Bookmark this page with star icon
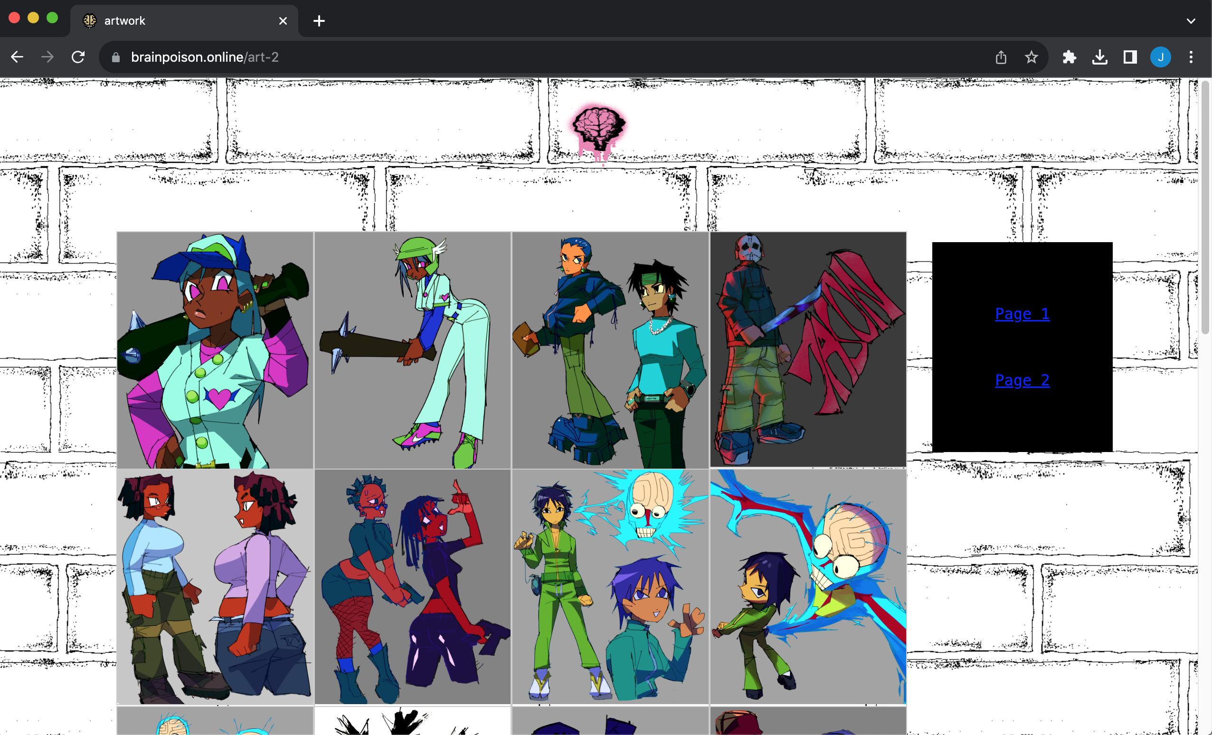 click(x=1031, y=57)
